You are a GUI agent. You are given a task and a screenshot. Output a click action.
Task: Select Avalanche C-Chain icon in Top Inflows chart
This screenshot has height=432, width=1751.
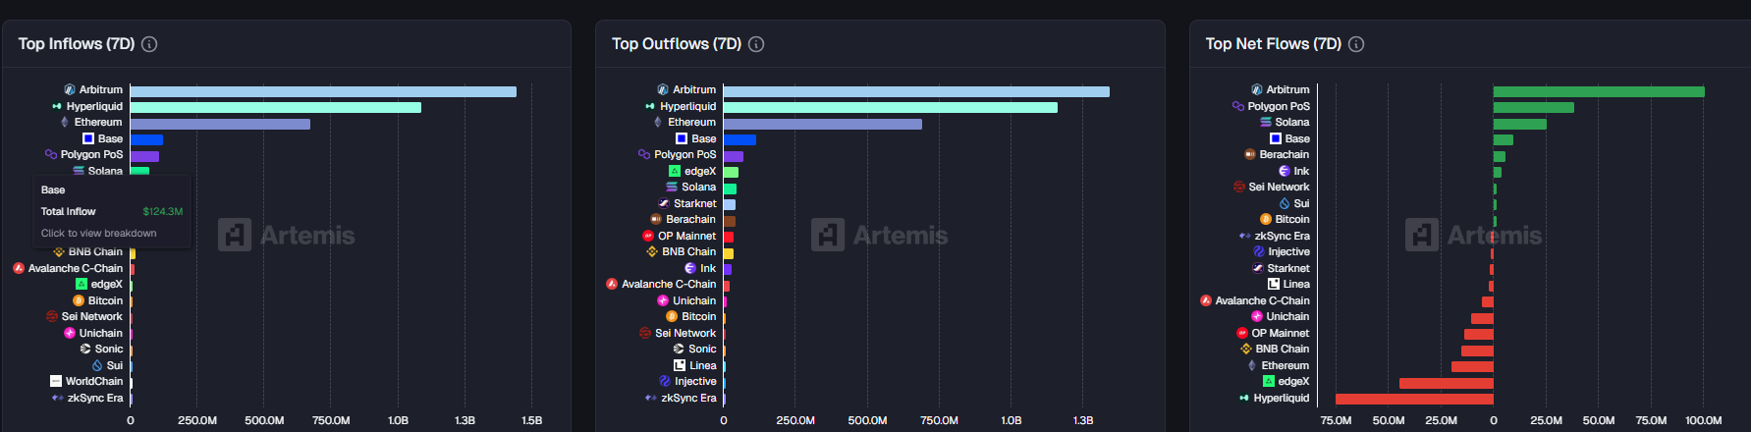(19, 268)
